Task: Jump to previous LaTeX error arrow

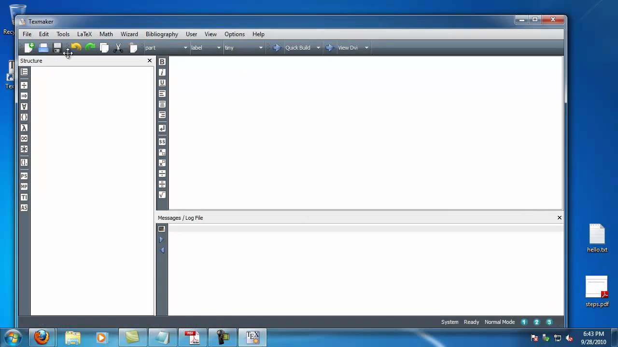Action: tap(162, 250)
